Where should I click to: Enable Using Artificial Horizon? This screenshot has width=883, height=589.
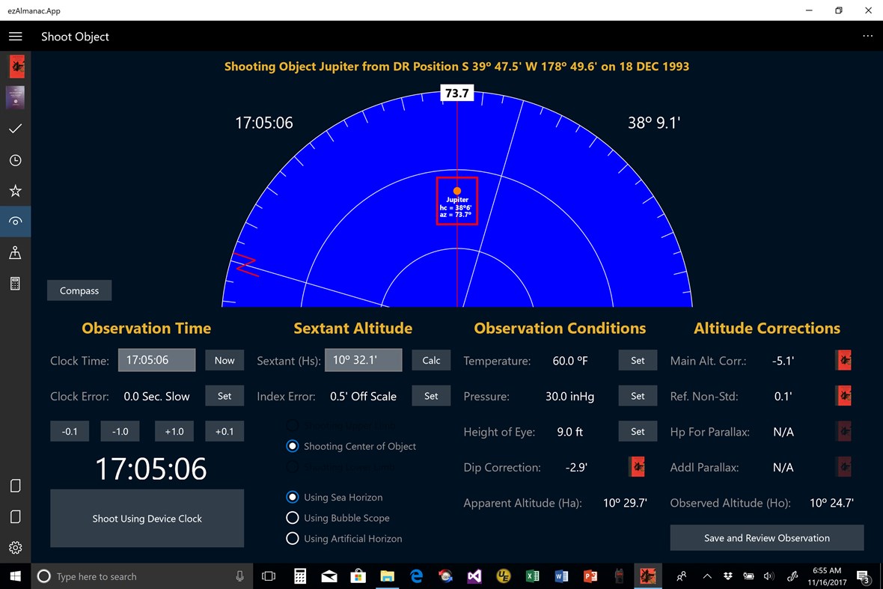292,538
